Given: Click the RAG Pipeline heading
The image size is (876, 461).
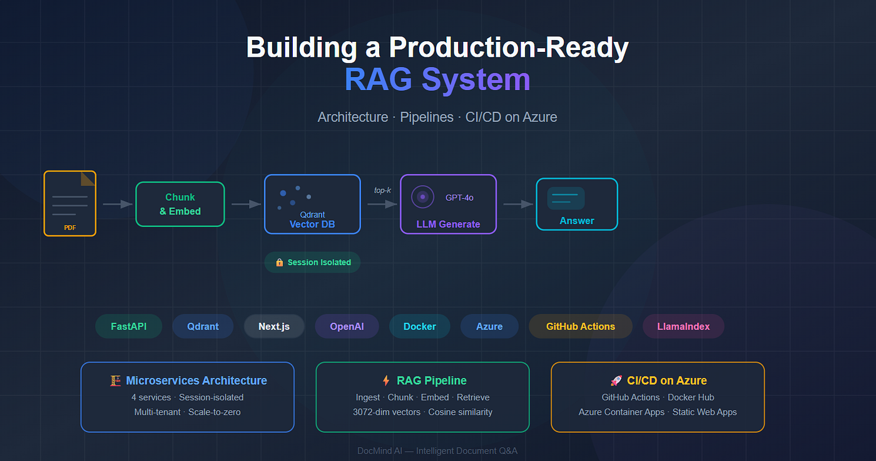Looking at the screenshot, I should click(432, 380).
